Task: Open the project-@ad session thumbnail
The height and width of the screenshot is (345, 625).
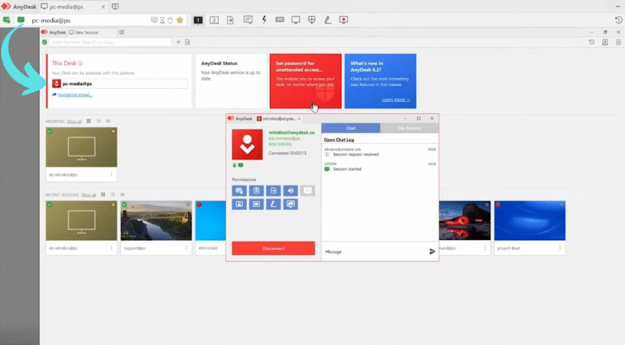Action: point(530,221)
